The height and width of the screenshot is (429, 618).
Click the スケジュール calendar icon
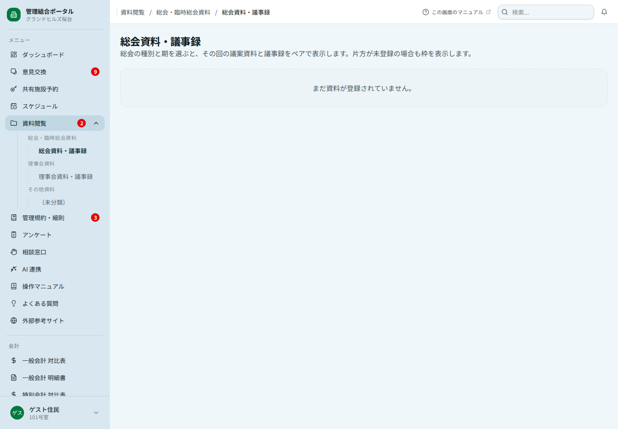[14, 106]
